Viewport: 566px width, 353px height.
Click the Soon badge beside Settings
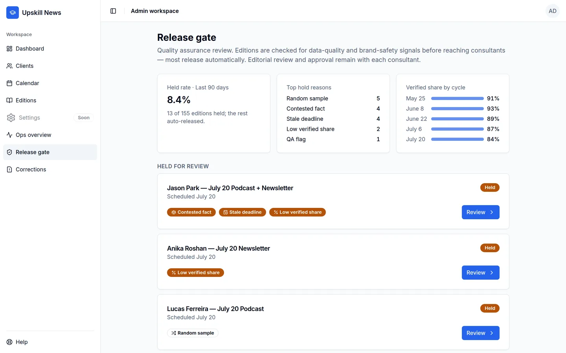[x=84, y=118]
